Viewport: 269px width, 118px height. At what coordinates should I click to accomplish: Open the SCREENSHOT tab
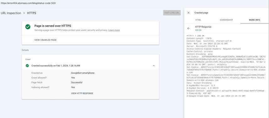pyautogui.click(x=226, y=20)
